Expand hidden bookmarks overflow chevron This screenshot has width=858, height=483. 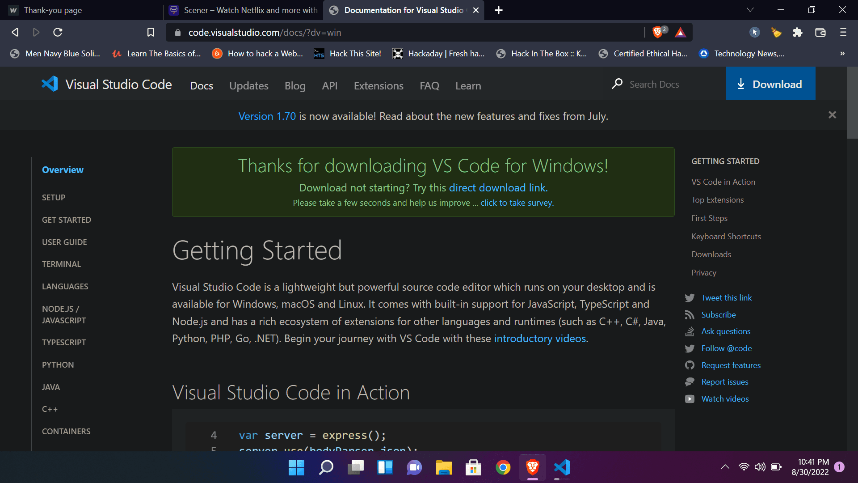coord(842,54)
